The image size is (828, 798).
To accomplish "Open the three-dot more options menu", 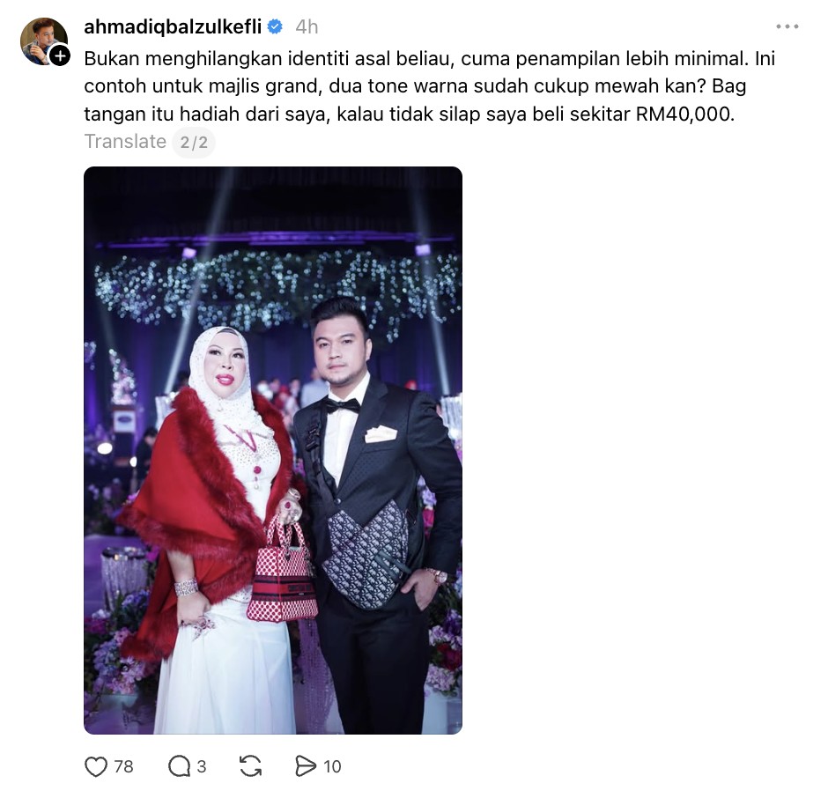I will (787, 26).
